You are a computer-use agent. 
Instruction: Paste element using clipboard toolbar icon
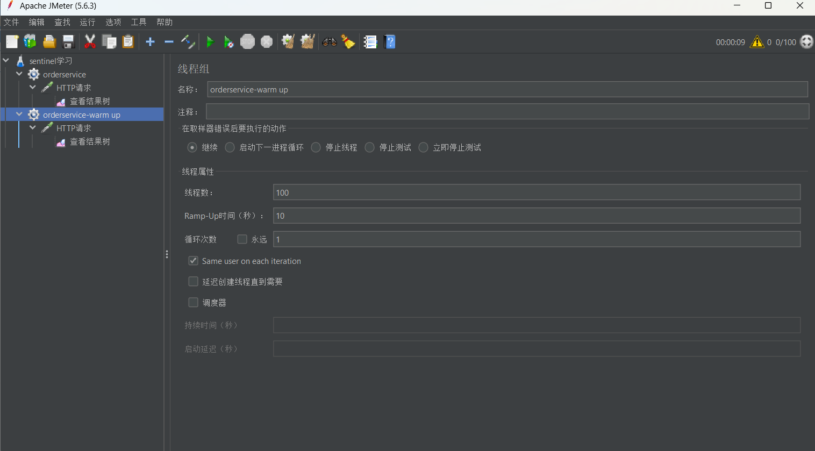[128, 41]
